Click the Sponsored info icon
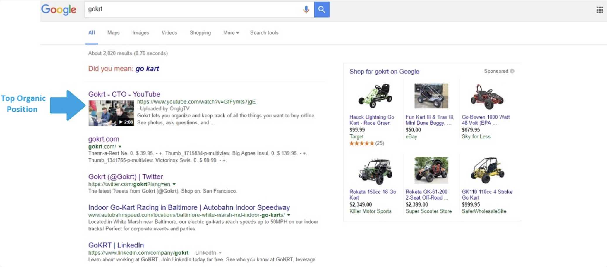Screen dimensions: 607x267 click(512, 71)
